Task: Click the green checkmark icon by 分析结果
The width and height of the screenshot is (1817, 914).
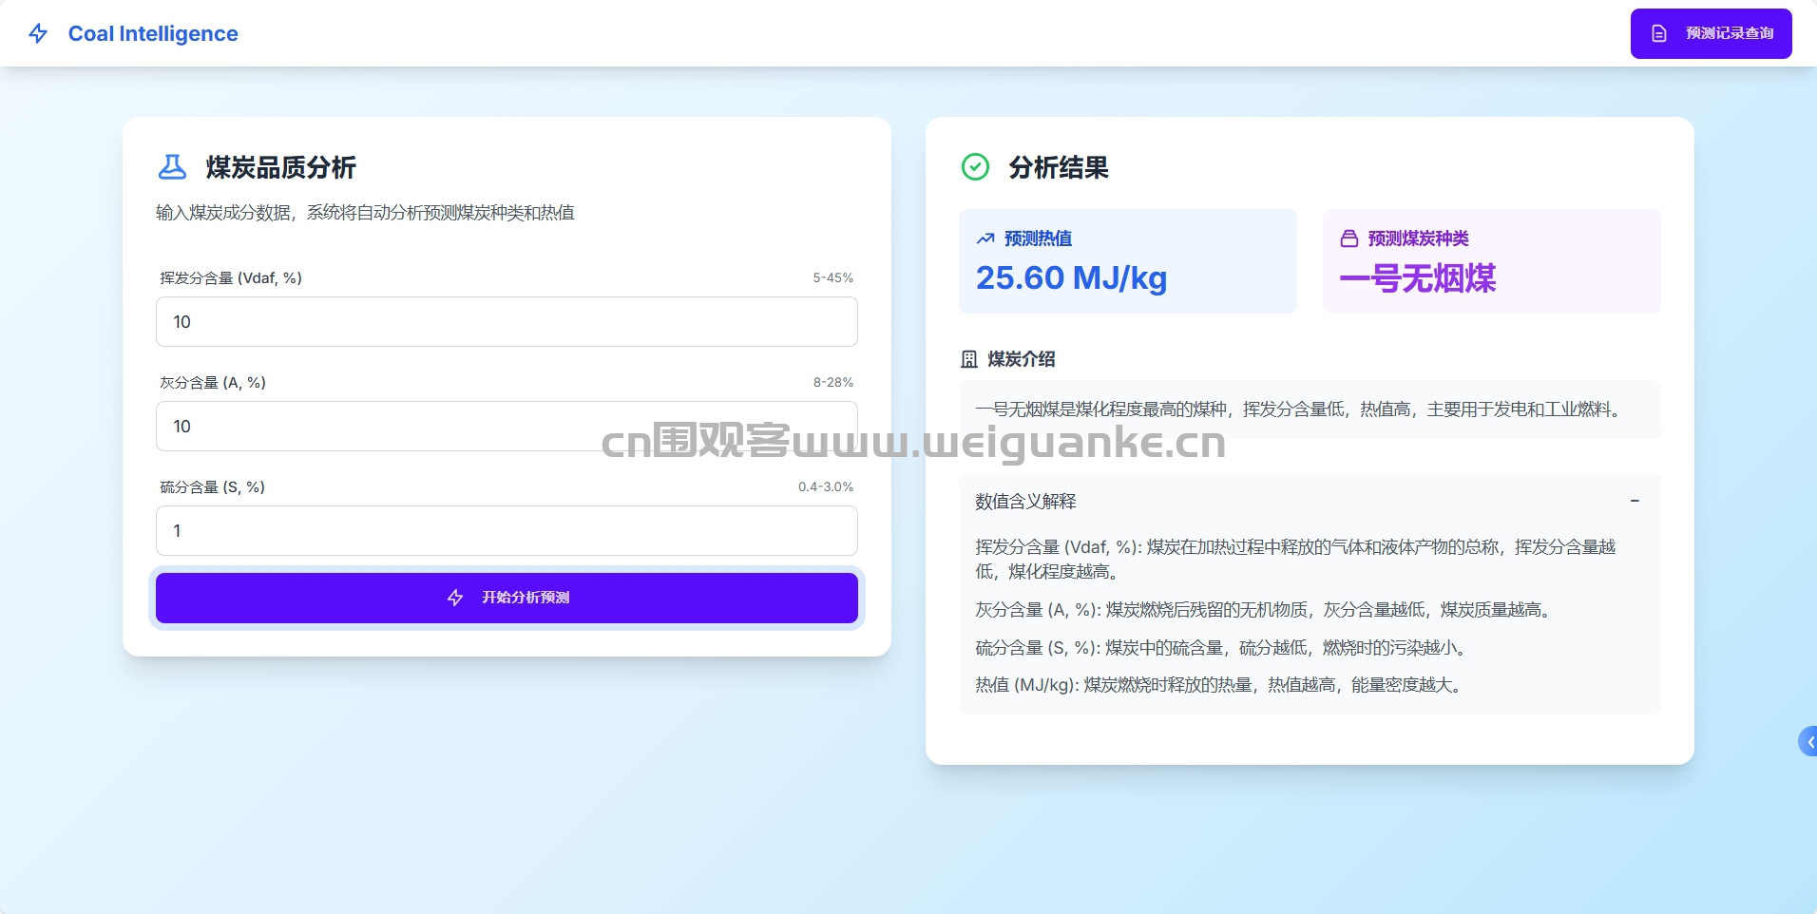Action: tap(975, 167)
